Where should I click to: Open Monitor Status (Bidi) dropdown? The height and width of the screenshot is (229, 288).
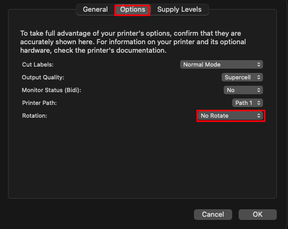(243, 90)
